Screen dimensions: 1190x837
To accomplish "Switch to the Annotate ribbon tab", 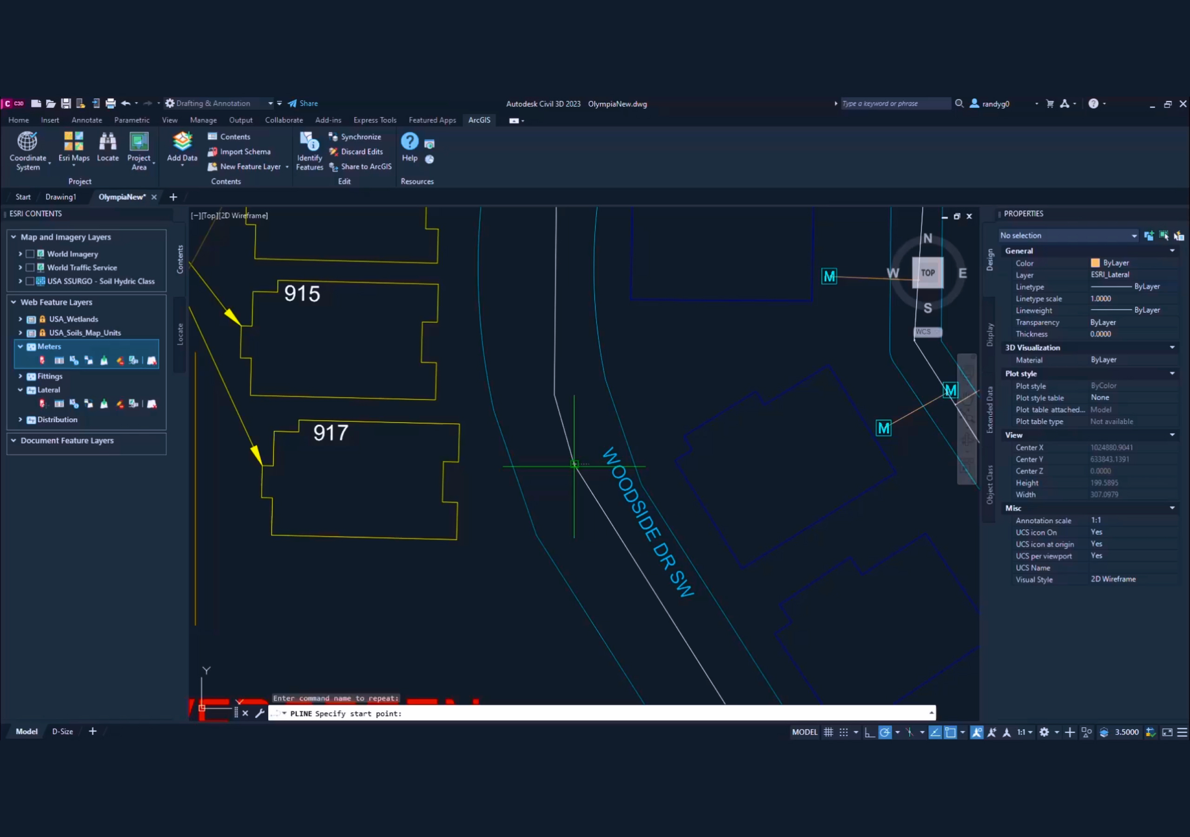I will point(86,120).
